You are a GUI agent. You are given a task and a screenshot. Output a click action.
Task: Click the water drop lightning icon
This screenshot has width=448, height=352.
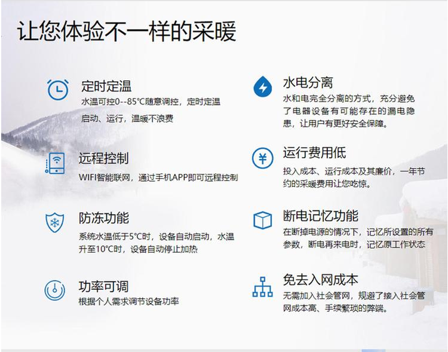coord(262,86)
